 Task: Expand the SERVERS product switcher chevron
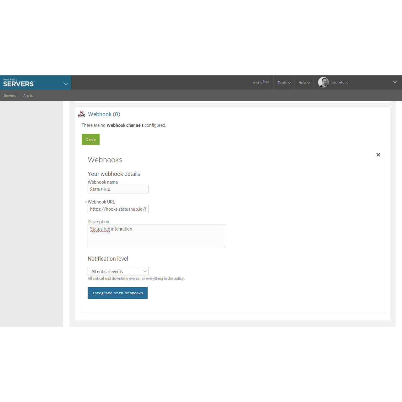point(65,84)
